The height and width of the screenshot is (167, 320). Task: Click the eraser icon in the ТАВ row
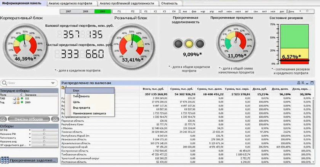tap(14, 98)
